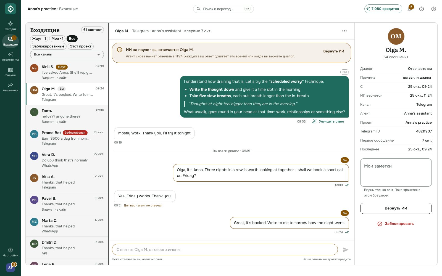The width and height of the screenshot is (442, 276).
Task: Click Вернуть ИИ in pause banner
Action: click(x=334, y=51)
